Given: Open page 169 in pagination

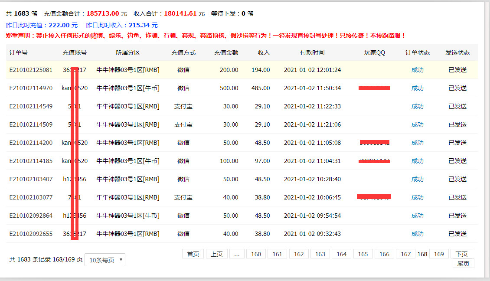Looking at the screenshot, I should pyautogui.click(x=439, y=254).
